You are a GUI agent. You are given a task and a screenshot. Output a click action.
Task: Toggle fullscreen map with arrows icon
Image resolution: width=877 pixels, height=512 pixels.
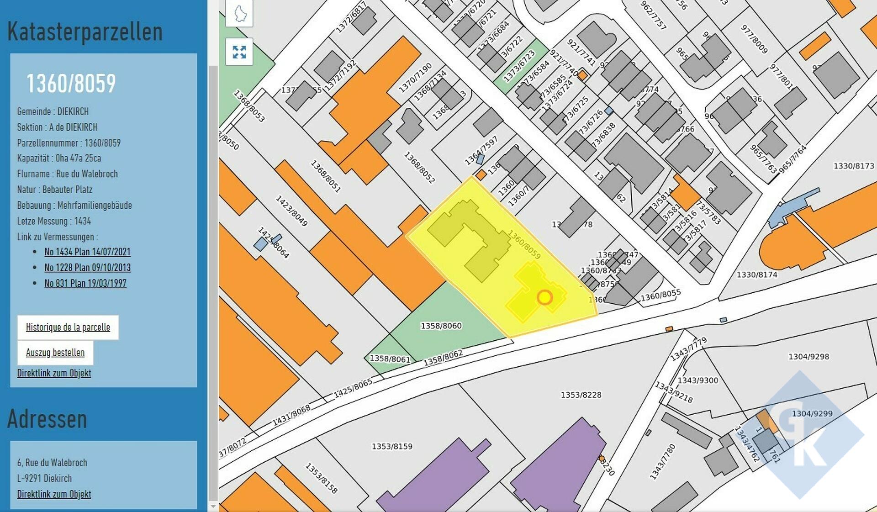coord(239,52)
